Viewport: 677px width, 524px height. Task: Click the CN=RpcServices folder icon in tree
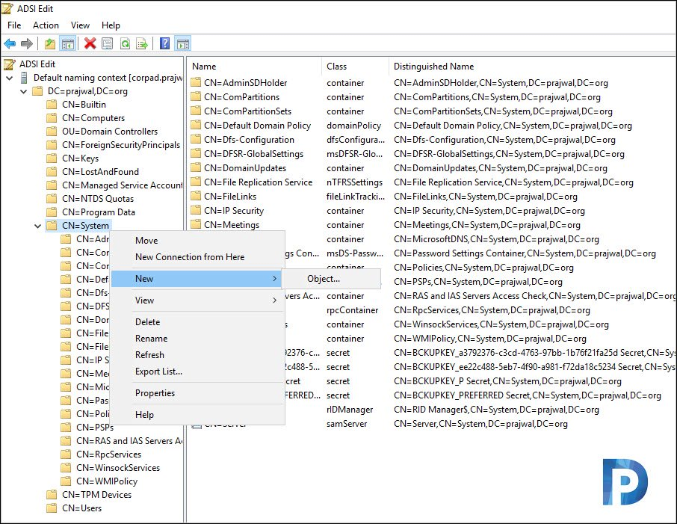pyautogui.click(x=66, y=454)
